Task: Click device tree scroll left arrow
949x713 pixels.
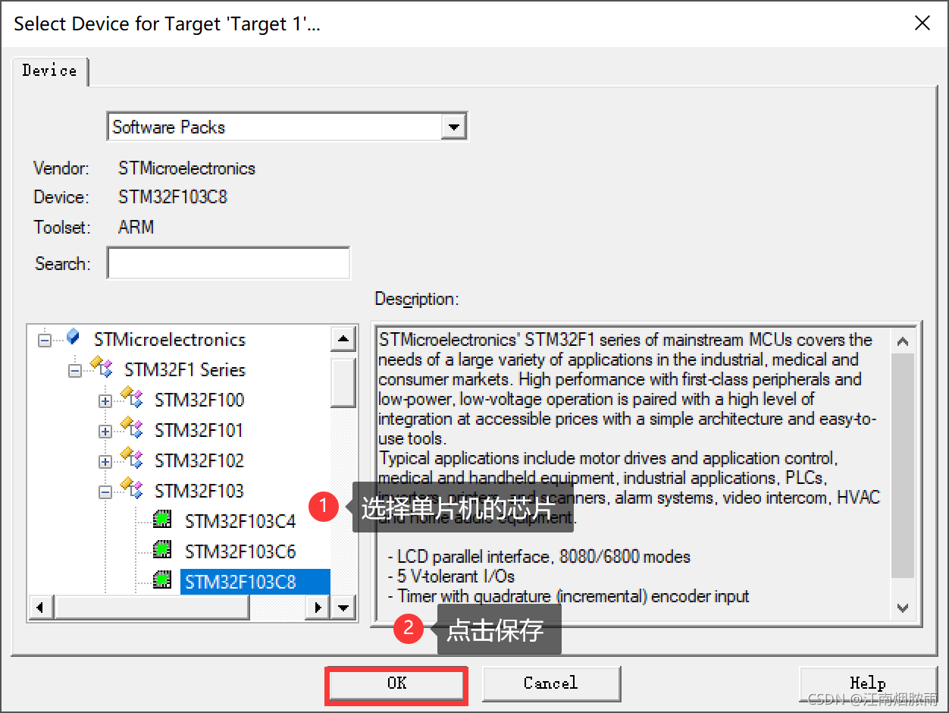Action: tap(41, 608)
